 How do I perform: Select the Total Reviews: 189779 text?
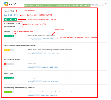(12, 23)
